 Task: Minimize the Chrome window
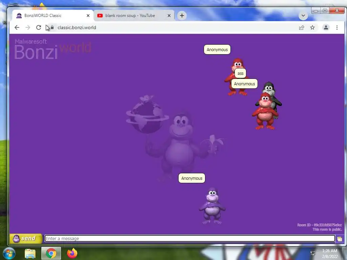point(316,10)
